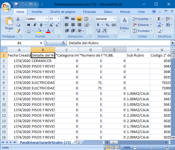Expand the formula bar
The width and height of the screenshot is (175, 150).
173,43
